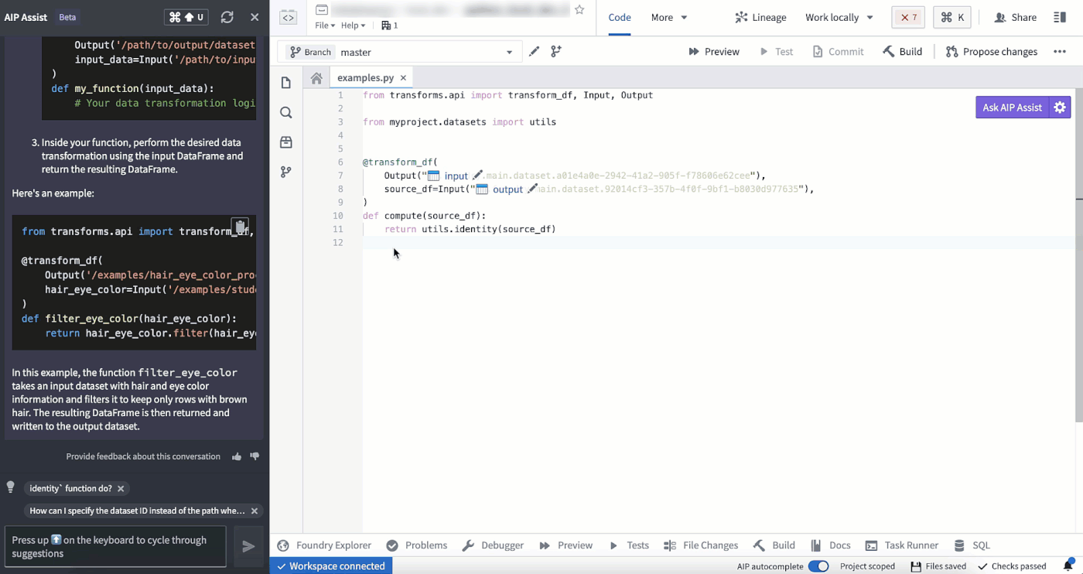Image resolution: width=1083 pixels, height=574 pixels.
Task: Click the Preview button in toolbar
Action: [714, 52]
